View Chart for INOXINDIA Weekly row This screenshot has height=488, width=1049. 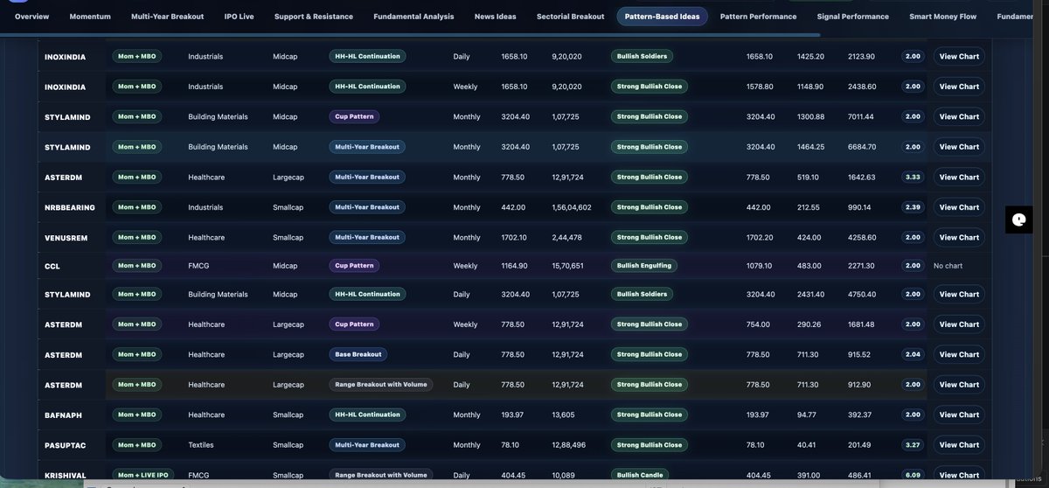click(959, 87)
